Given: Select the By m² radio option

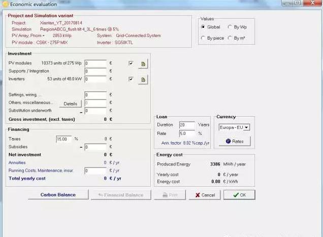Looking at the screenshot, I should (x=230, y=38).
